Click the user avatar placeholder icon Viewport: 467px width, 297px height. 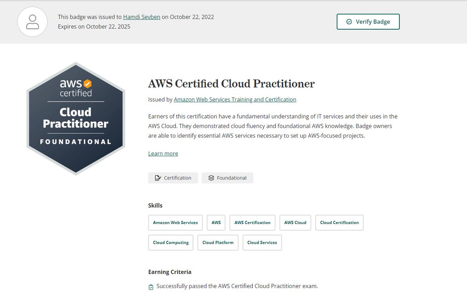(33, 22)
